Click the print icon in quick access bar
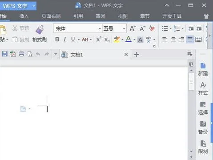 [x=21, y=54]
